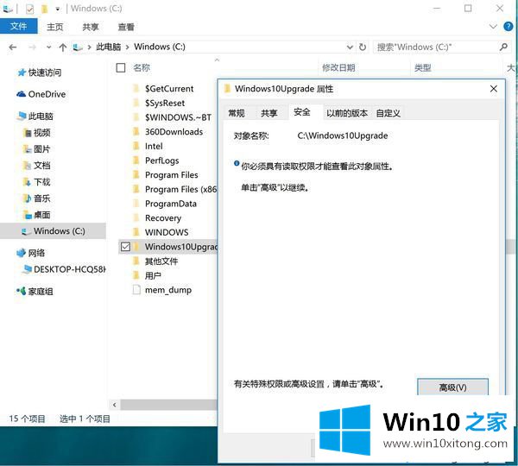Click the Explorer help question-mark icon
This screenshot has width=518, height=466.
(x=509, y=27)
